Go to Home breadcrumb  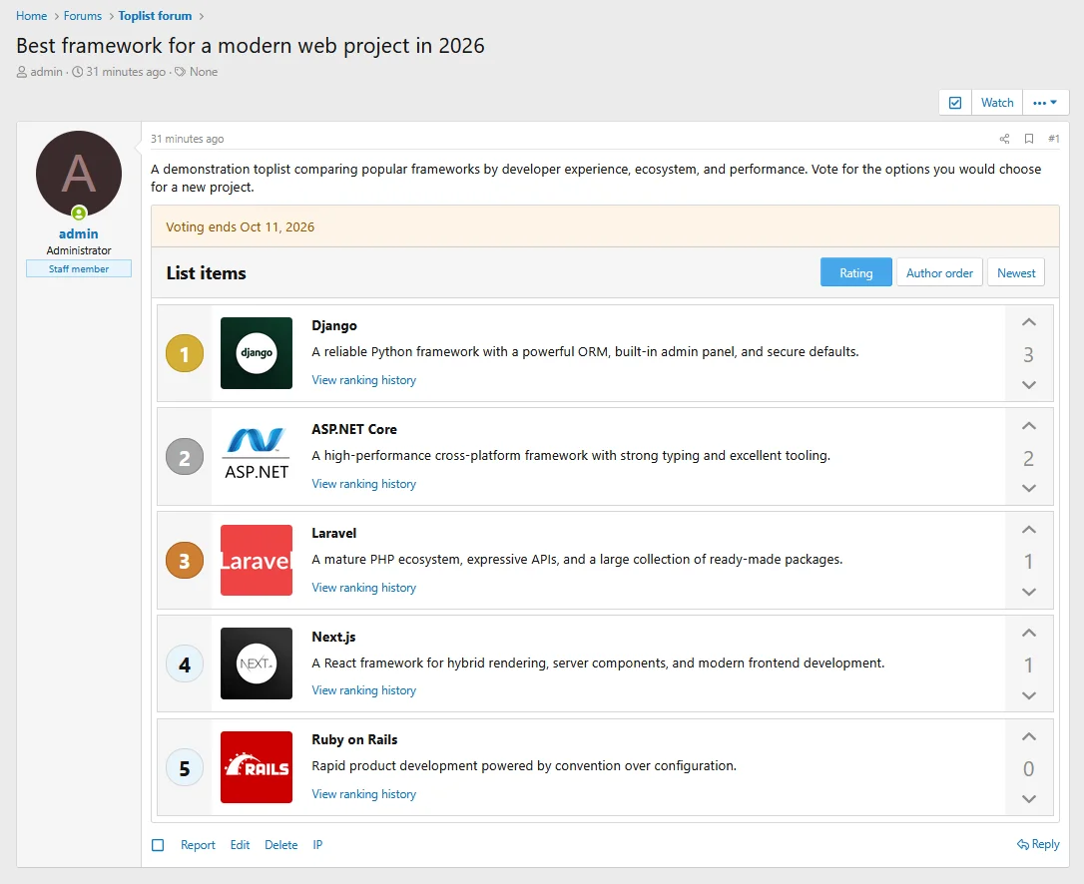[32, 16]
